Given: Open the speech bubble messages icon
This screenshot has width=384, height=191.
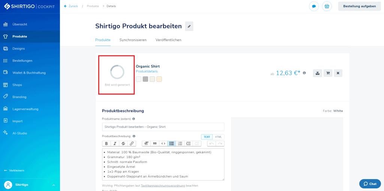Looking at the screenshot, I should [313, 6].
